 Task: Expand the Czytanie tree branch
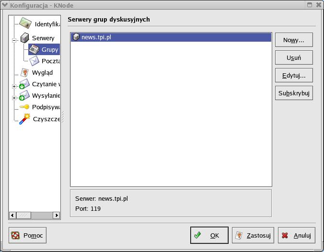click(14, 87)
